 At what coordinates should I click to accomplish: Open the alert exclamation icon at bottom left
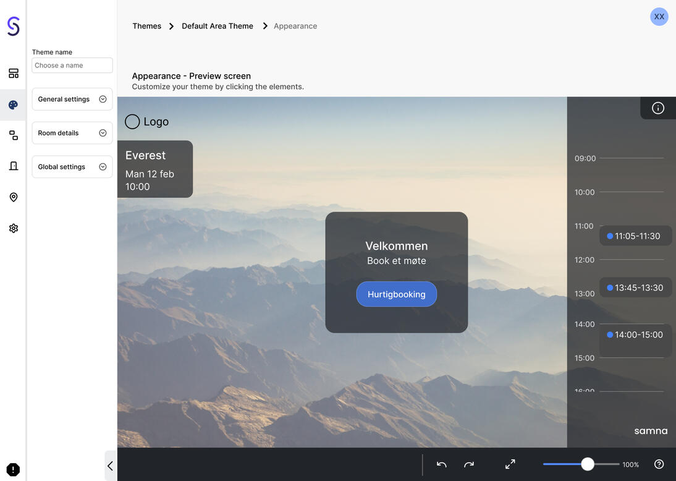coord(13,470)
